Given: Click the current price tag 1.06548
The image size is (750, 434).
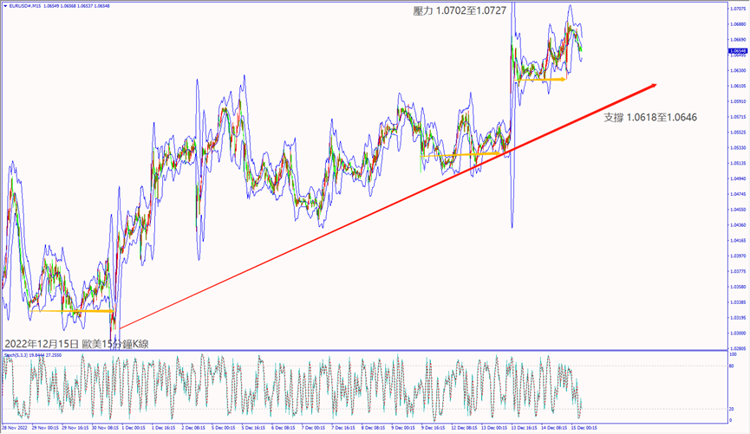Looking at the screenshot, I should pyautogui.click(x=738, y=51).
